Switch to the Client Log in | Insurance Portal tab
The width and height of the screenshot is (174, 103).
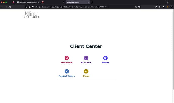click(x=28, y=2)
